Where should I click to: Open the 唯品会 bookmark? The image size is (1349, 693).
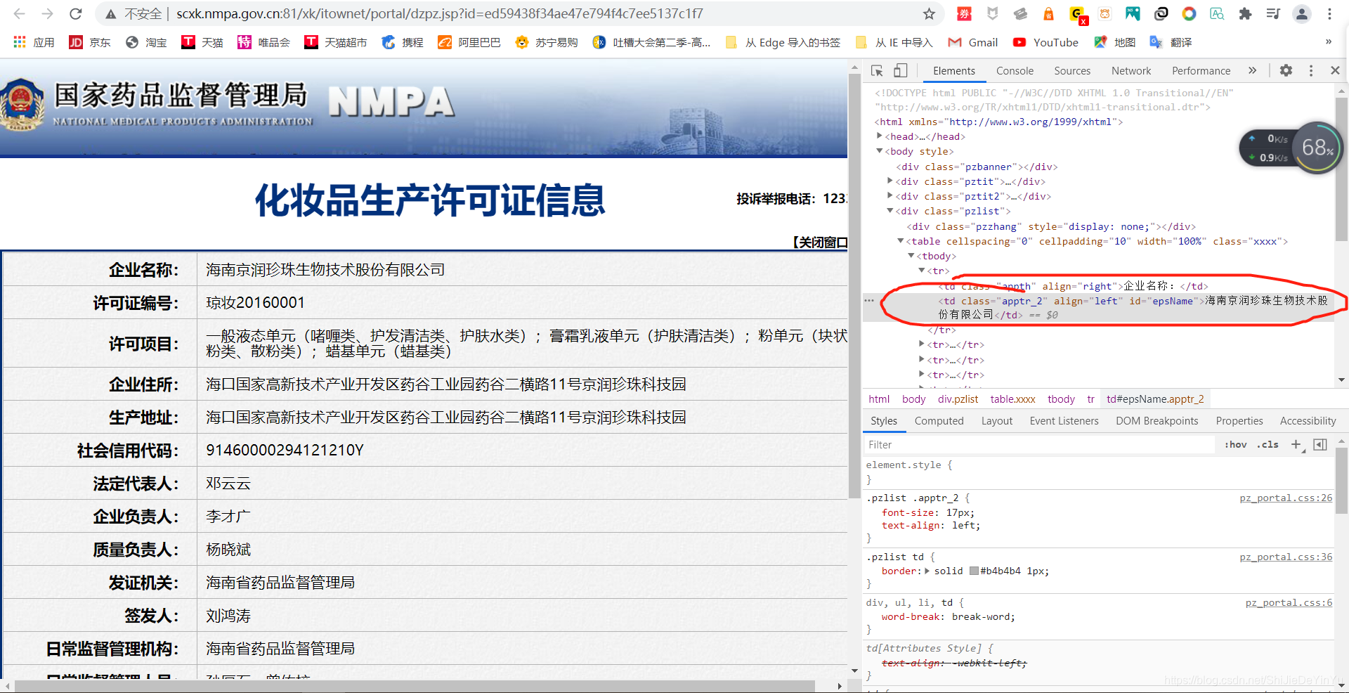(263, 42)
